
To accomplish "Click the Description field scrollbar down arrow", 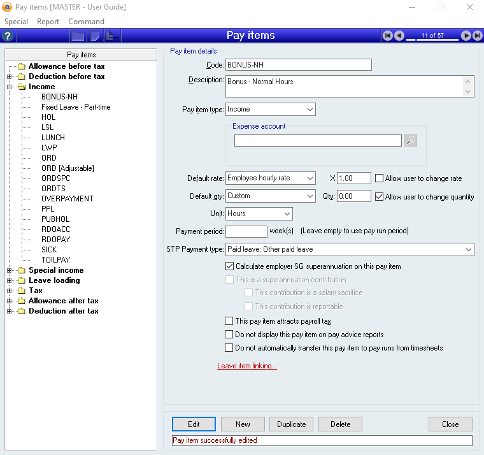I will (x=469, y=92).
